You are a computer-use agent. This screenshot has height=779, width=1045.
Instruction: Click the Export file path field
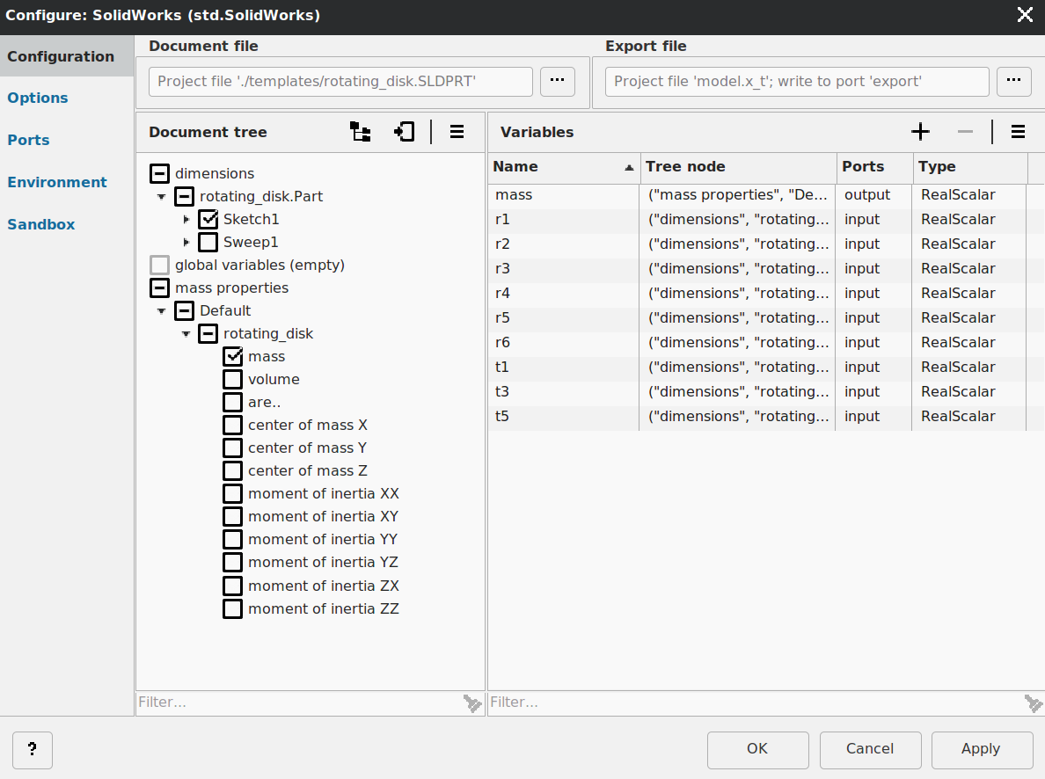797,81
